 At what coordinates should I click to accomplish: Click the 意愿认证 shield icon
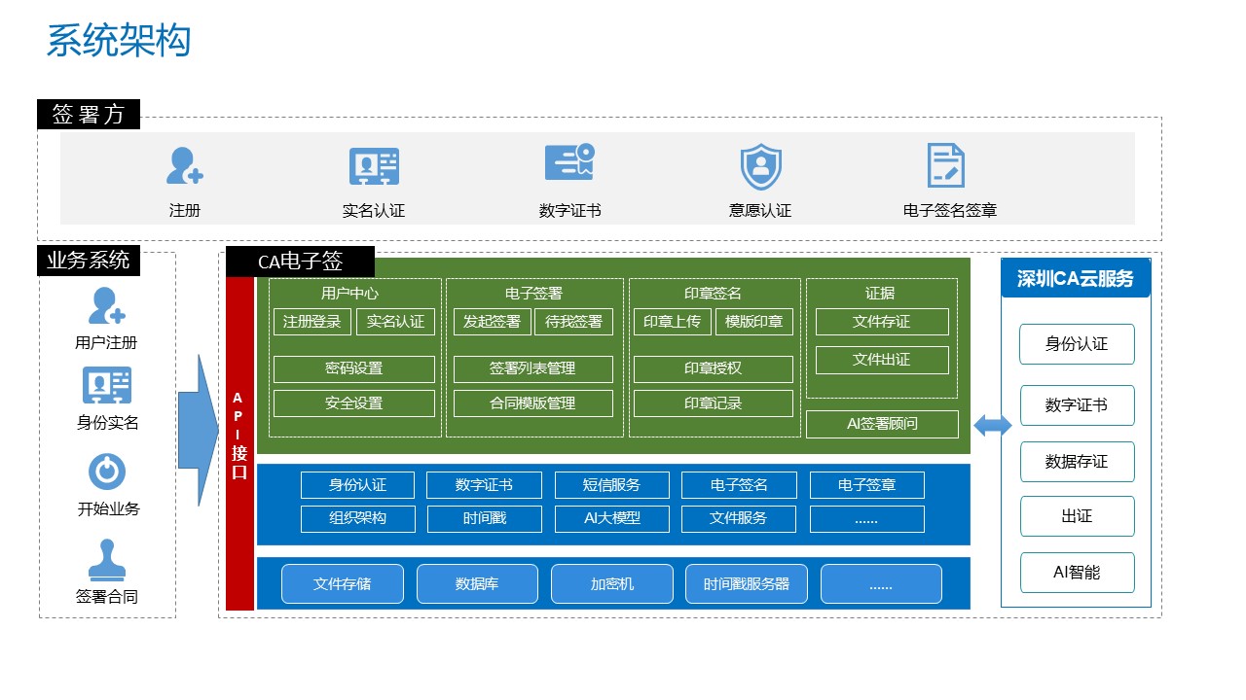coord(760,167)
